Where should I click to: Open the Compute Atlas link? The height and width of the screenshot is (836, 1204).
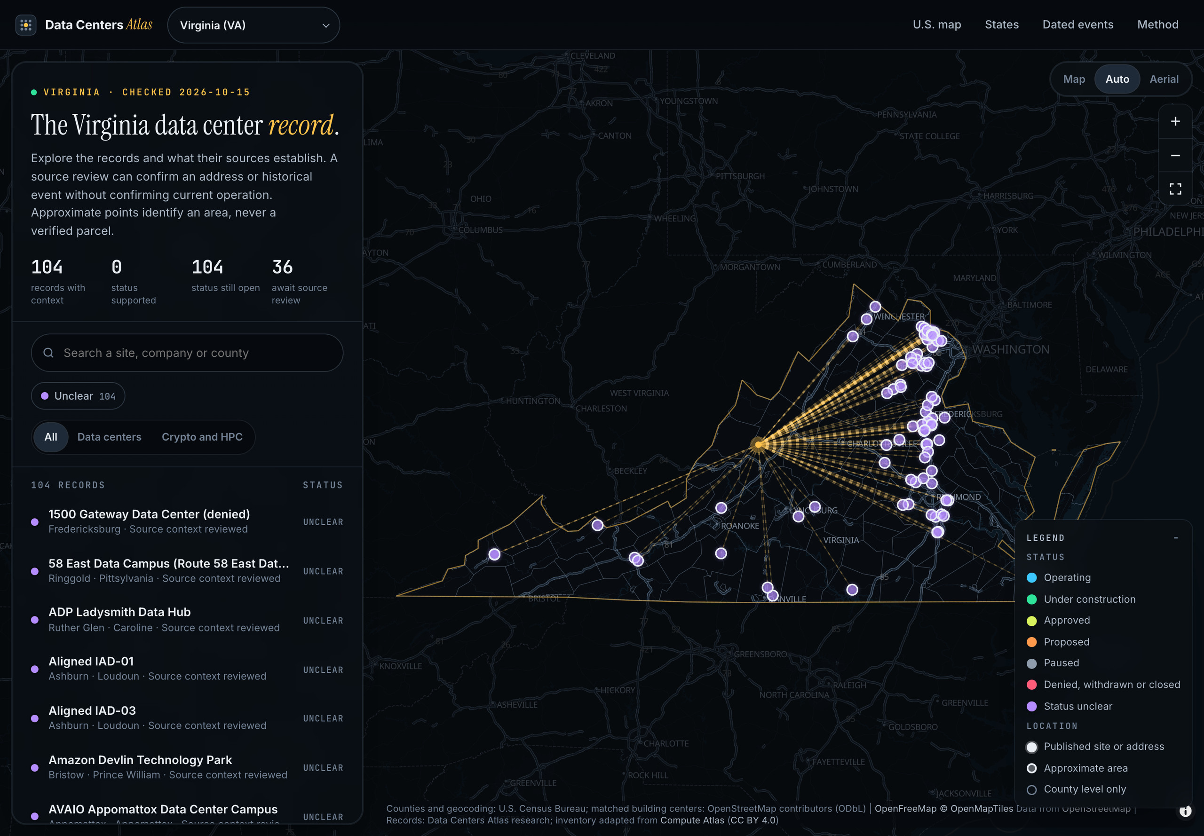click(692, 820)
